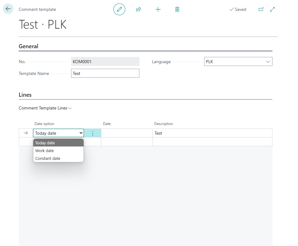Viewport: 298px width, 246px height.
Task: Open the three-dot row options menu
Action: pyautogui.click(x=93, y=133)
